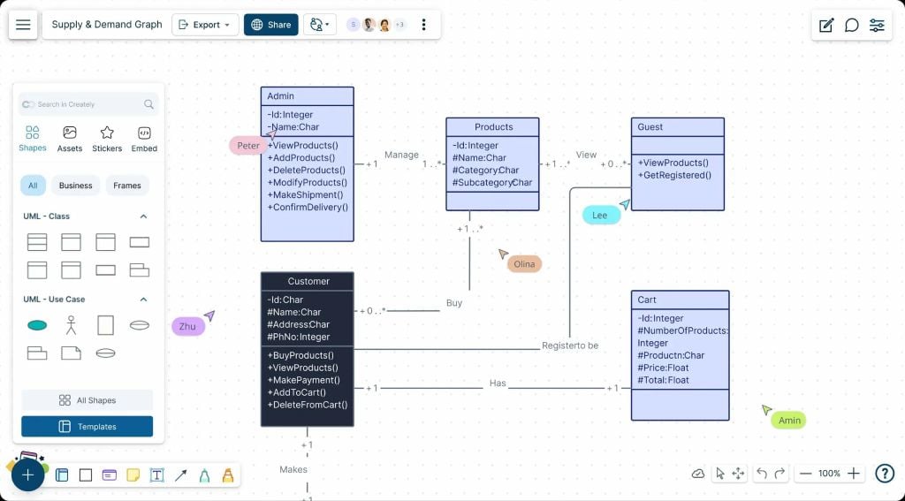Open the collaboration tools dropdown
Viewport: 905px width, 501px height.
pyautogui.click(x=320, y=25)
